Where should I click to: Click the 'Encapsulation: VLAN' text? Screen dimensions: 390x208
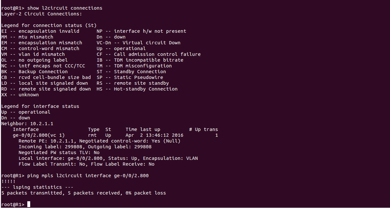pos(170,158)
